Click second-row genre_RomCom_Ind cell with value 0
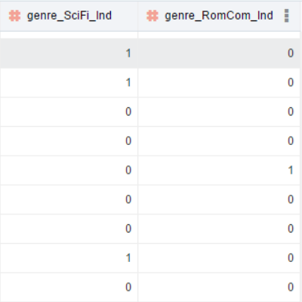This screenshot has height=302, width=302. pos(219,82)
